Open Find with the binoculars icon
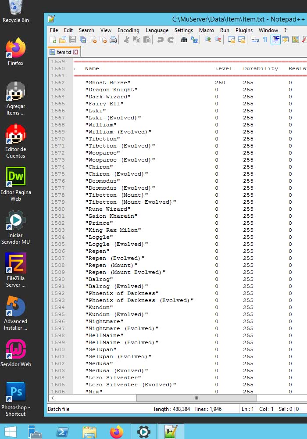The height and width of the screenshot is (439, 307). [x=184, y=40]
